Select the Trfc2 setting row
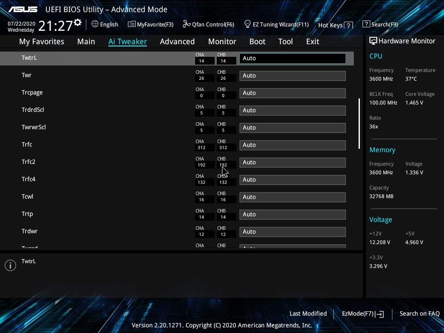Image resolution: width=444 pixels, height=333 pixels. pyautogui.click(x=29, y=162)
